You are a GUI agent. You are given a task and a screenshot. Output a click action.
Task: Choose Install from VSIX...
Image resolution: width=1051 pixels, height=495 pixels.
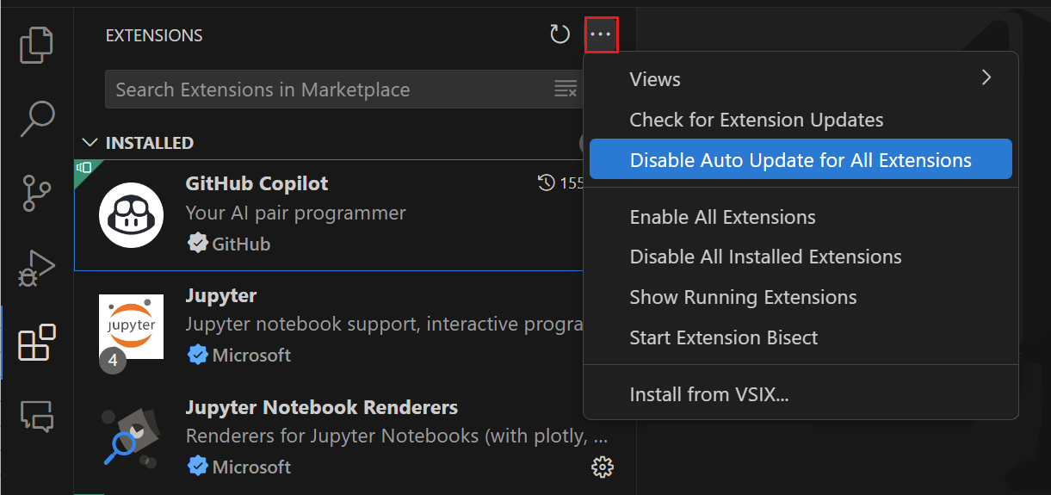(x=708, y=395)
